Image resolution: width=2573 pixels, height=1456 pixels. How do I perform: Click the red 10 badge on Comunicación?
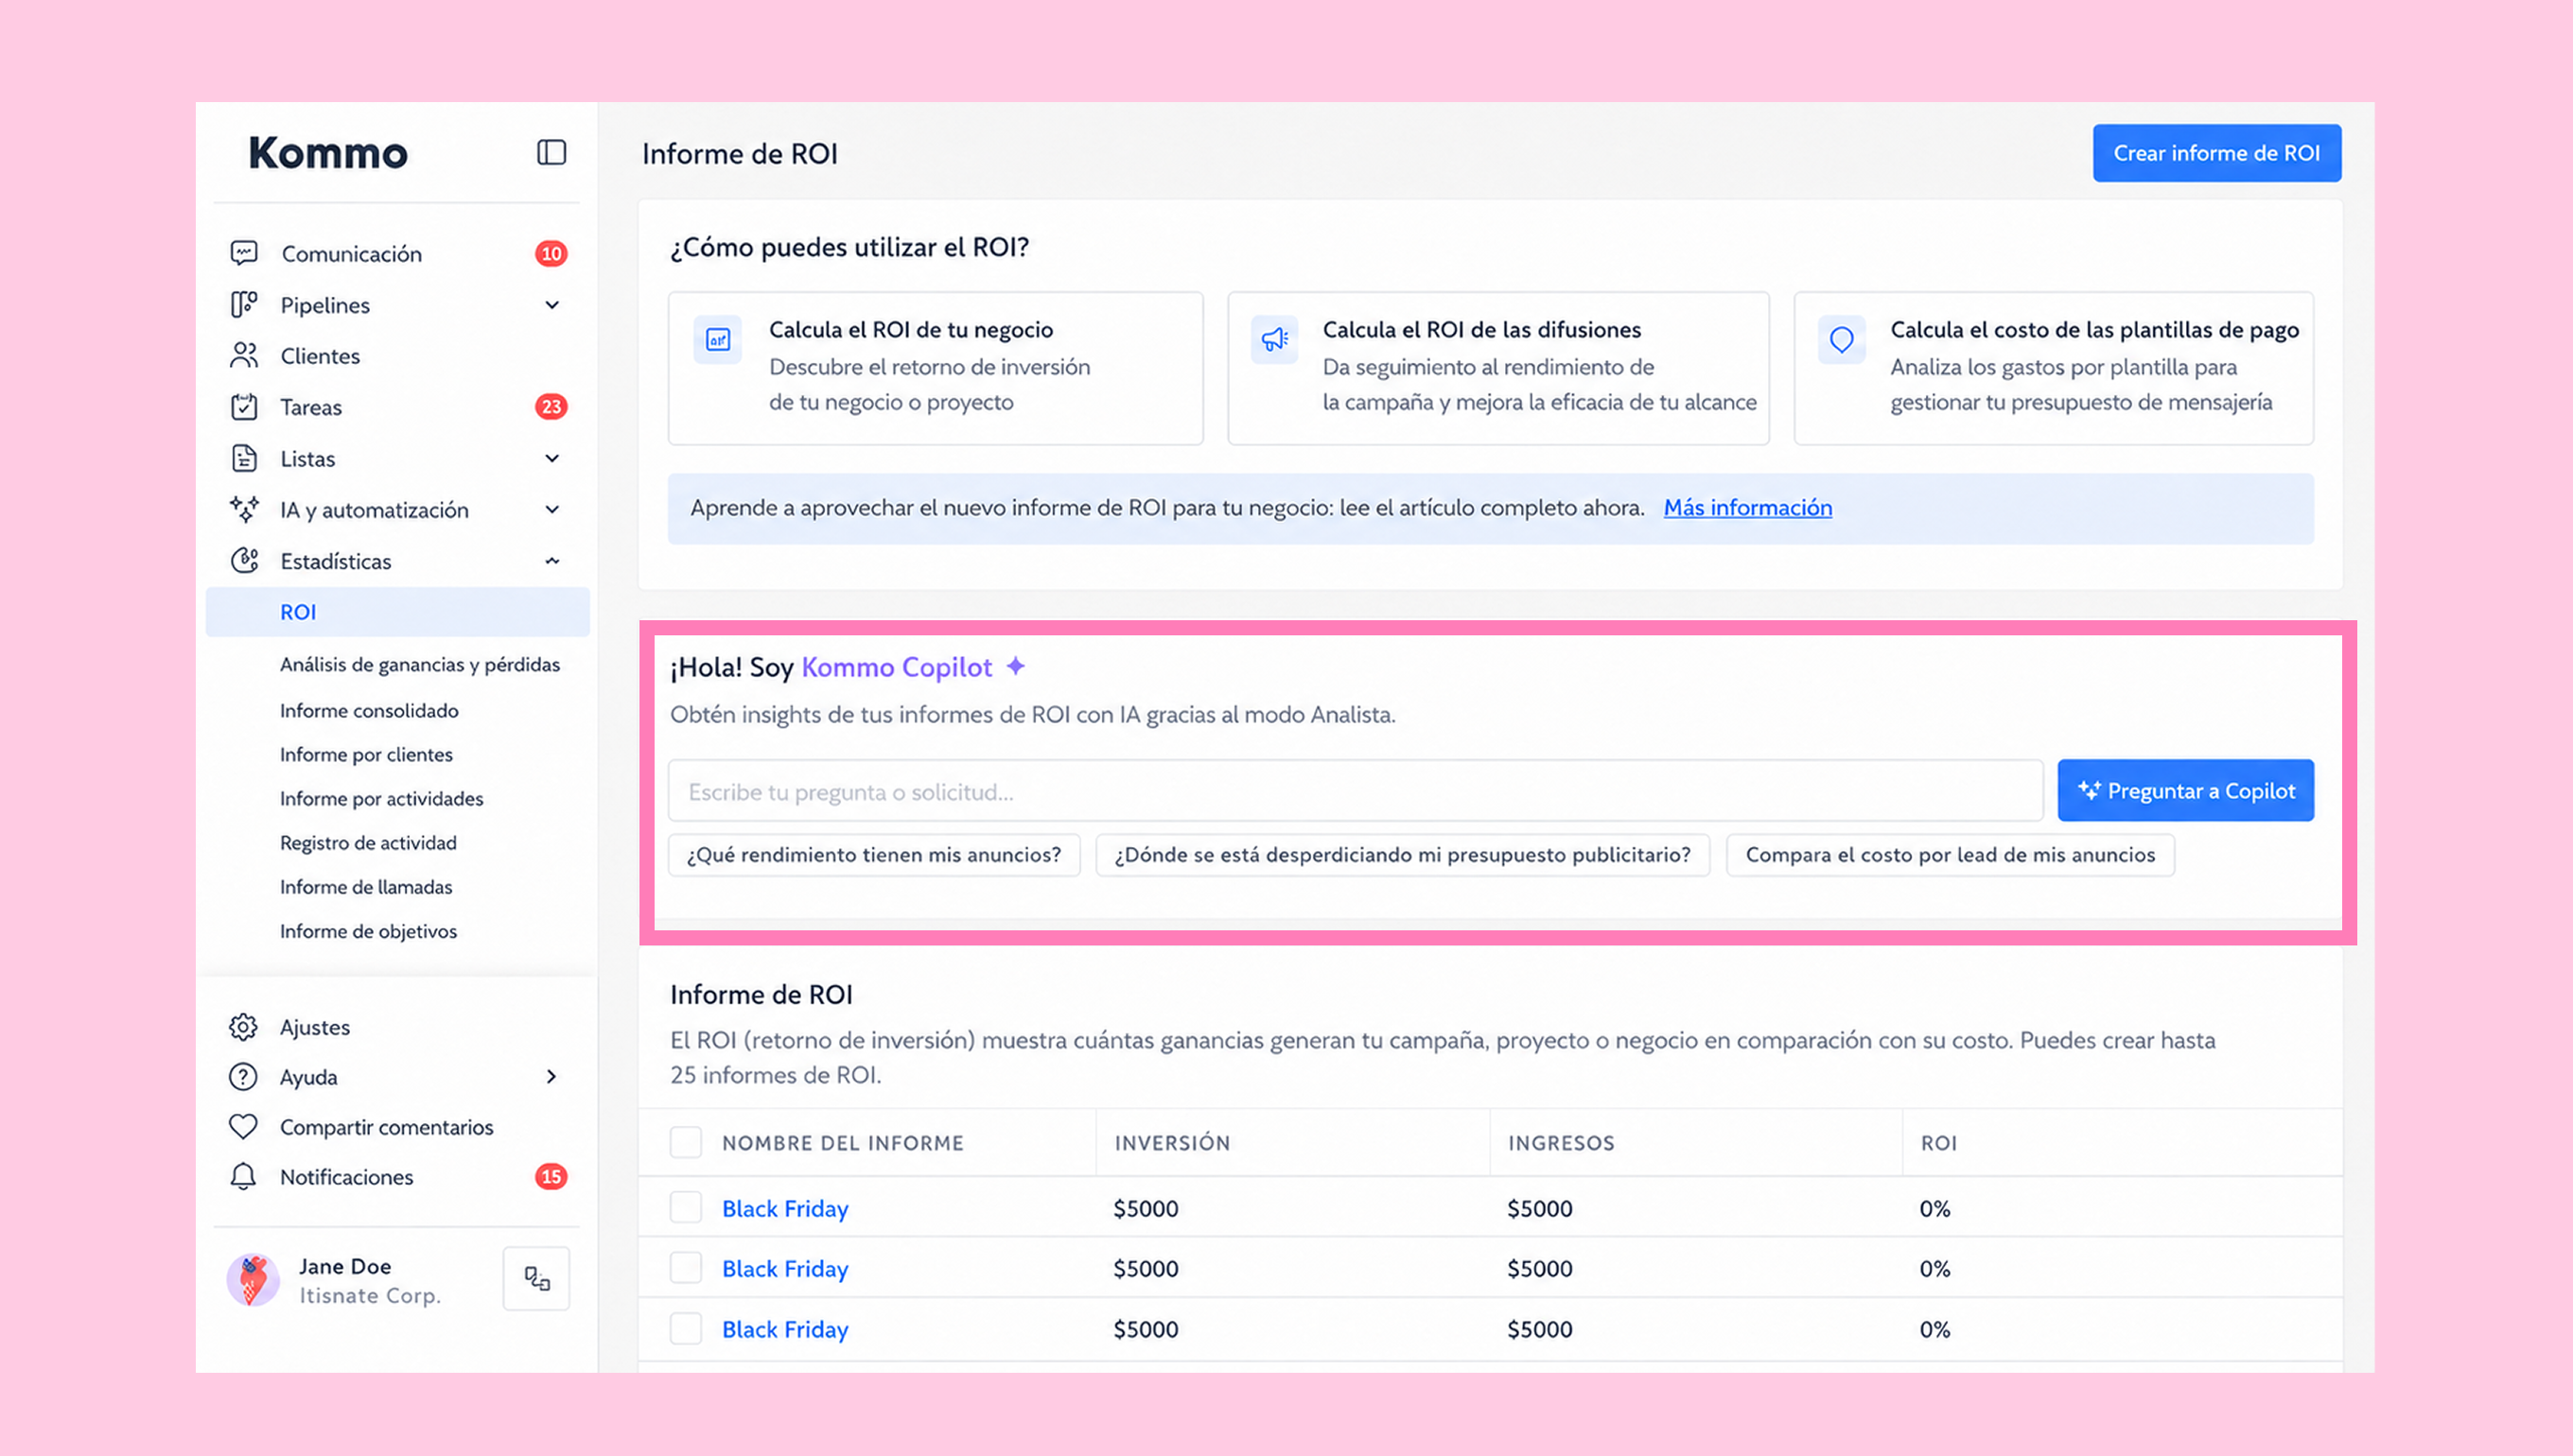point(551,253)
